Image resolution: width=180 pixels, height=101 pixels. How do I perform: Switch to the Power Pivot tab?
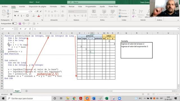pos(113,6)
